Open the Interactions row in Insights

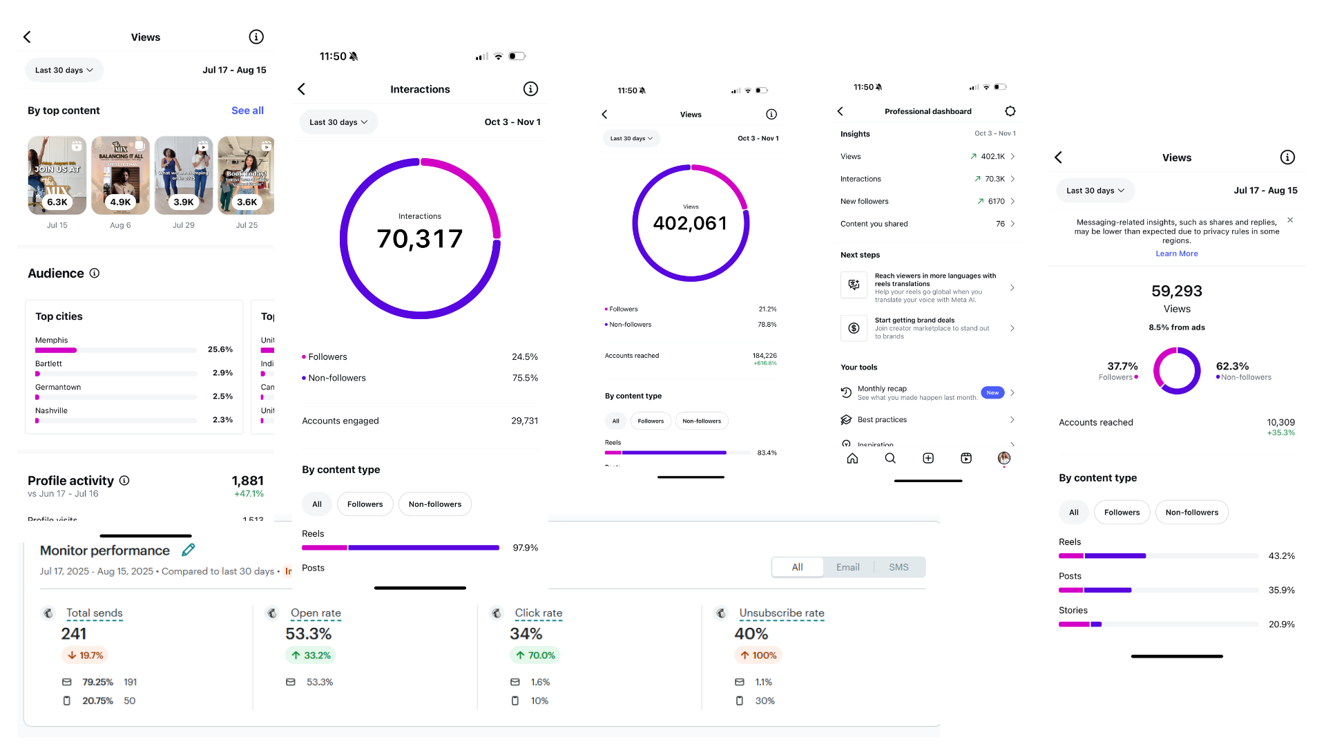928,179
